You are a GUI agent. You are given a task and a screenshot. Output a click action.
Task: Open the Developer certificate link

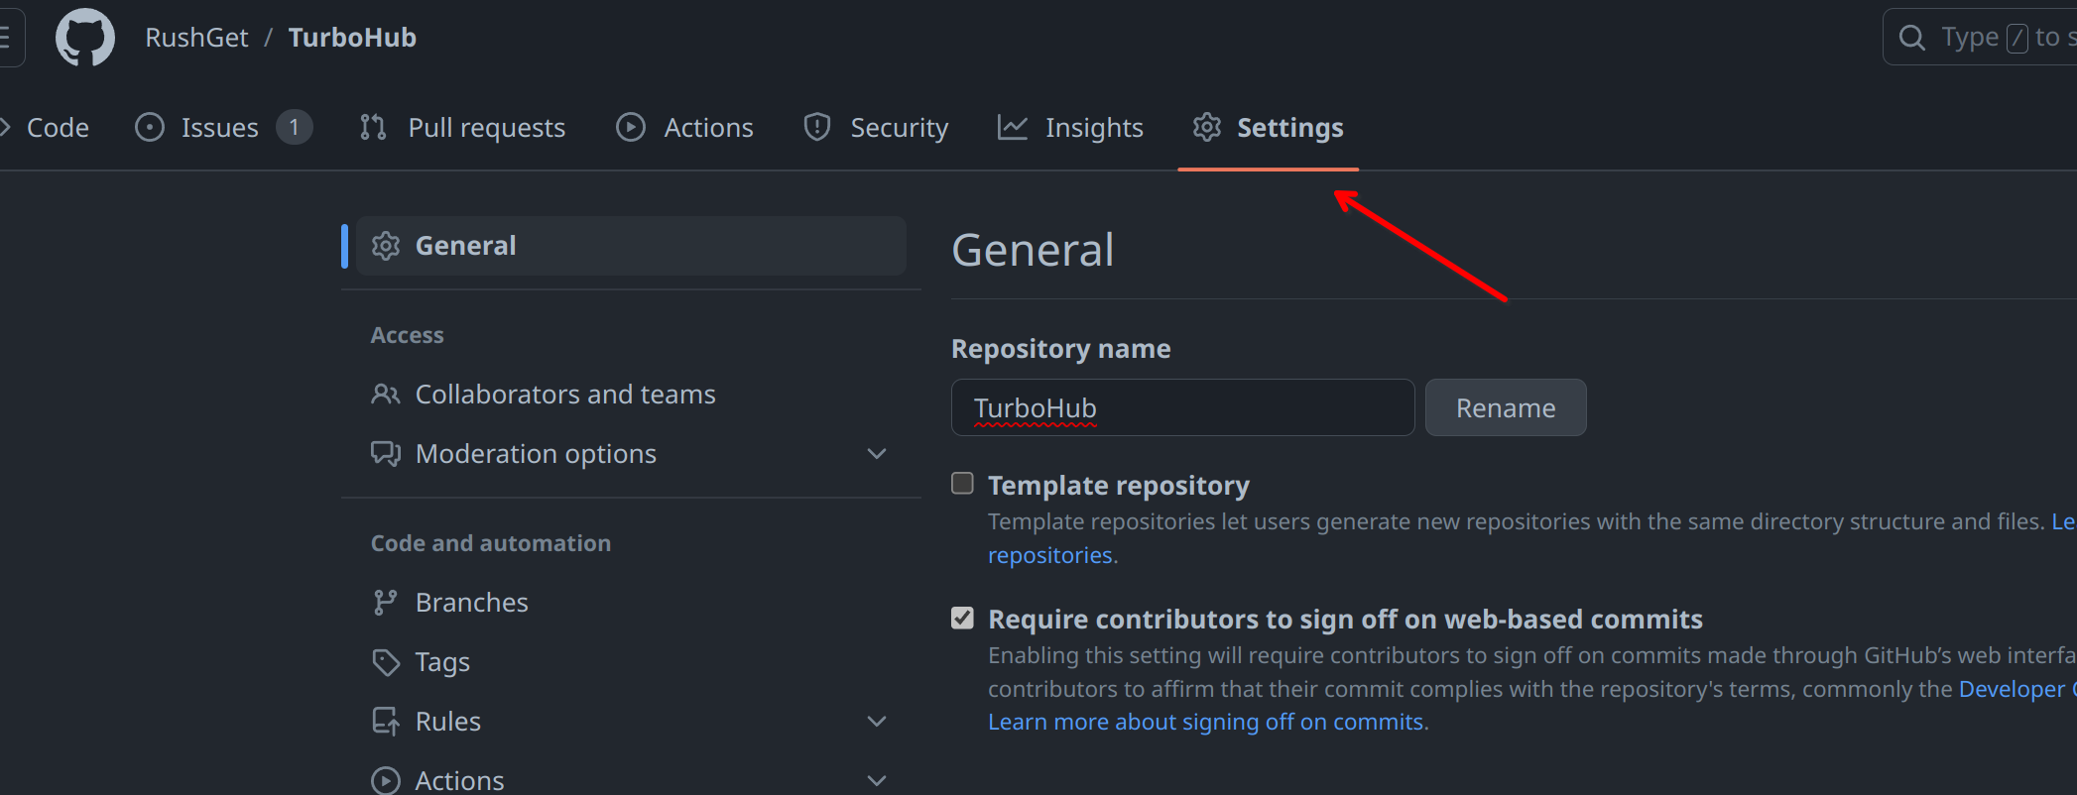click(2017, 689)
